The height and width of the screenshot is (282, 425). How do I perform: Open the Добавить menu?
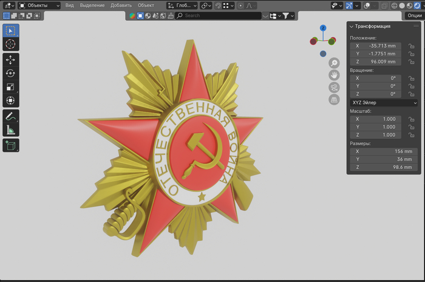[121, 5]
